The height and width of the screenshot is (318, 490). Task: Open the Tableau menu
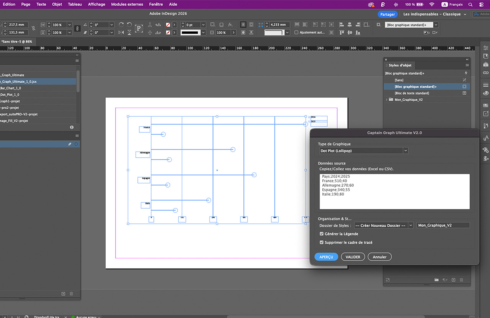click(x=75, y=4)
